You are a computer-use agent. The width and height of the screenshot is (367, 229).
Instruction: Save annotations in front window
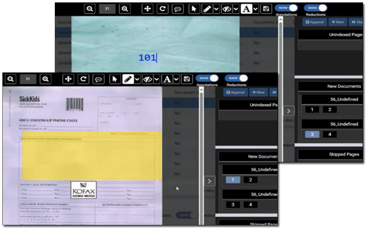coord(187,79)
